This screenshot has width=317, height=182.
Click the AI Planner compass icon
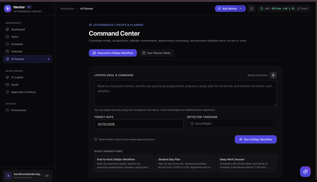7,59
